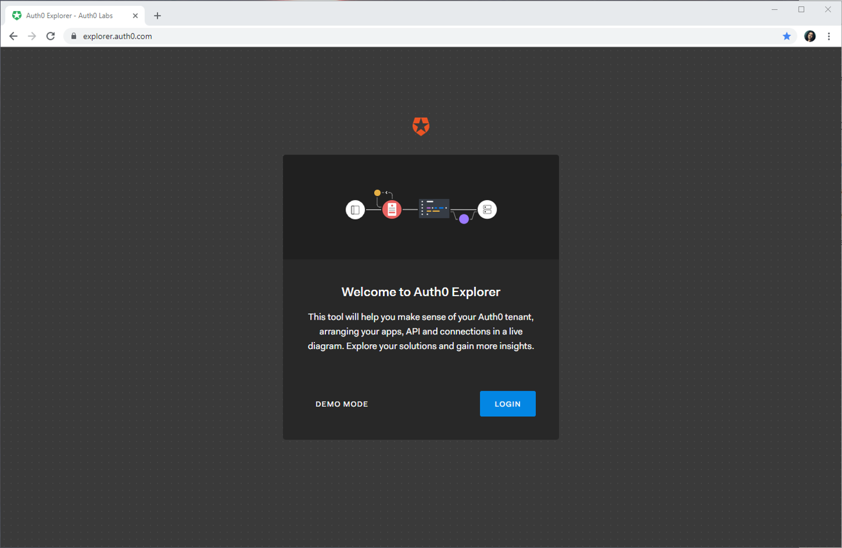
Task: Open a new tab with the plus button
Action: (x=158, y=16)
